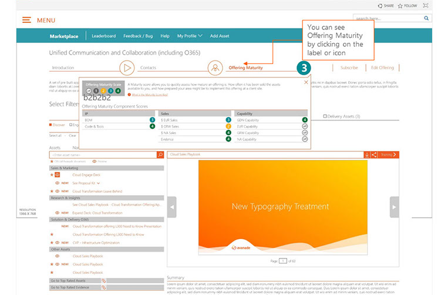Expand the See Proposal Kit chevron

98,183
